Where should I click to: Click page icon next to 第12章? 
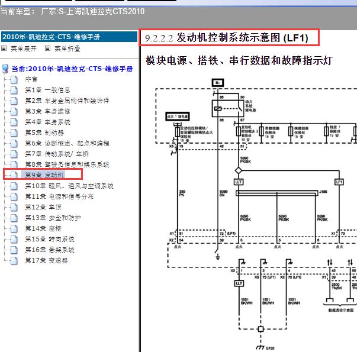point(14,208)
